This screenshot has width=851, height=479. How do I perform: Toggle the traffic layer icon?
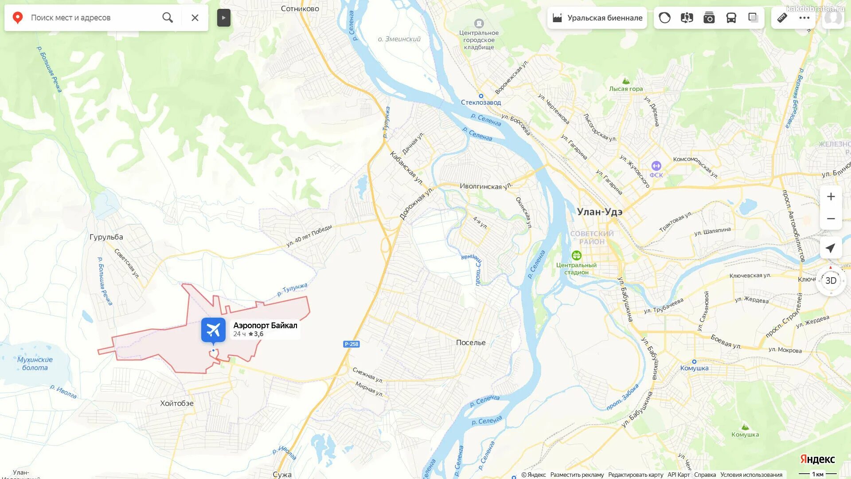pos(665,18)
